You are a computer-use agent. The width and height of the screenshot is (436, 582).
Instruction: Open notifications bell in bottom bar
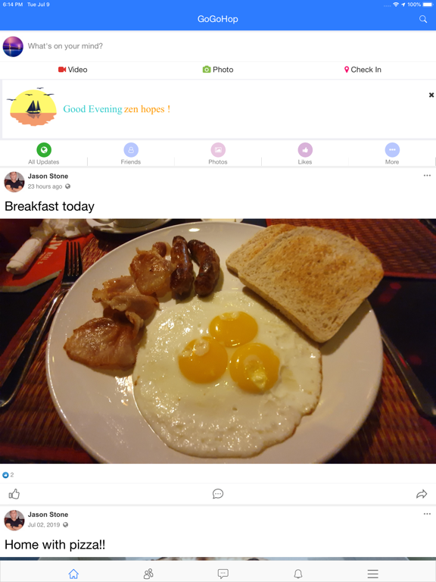pyautogui.click(x=297, y=574)
